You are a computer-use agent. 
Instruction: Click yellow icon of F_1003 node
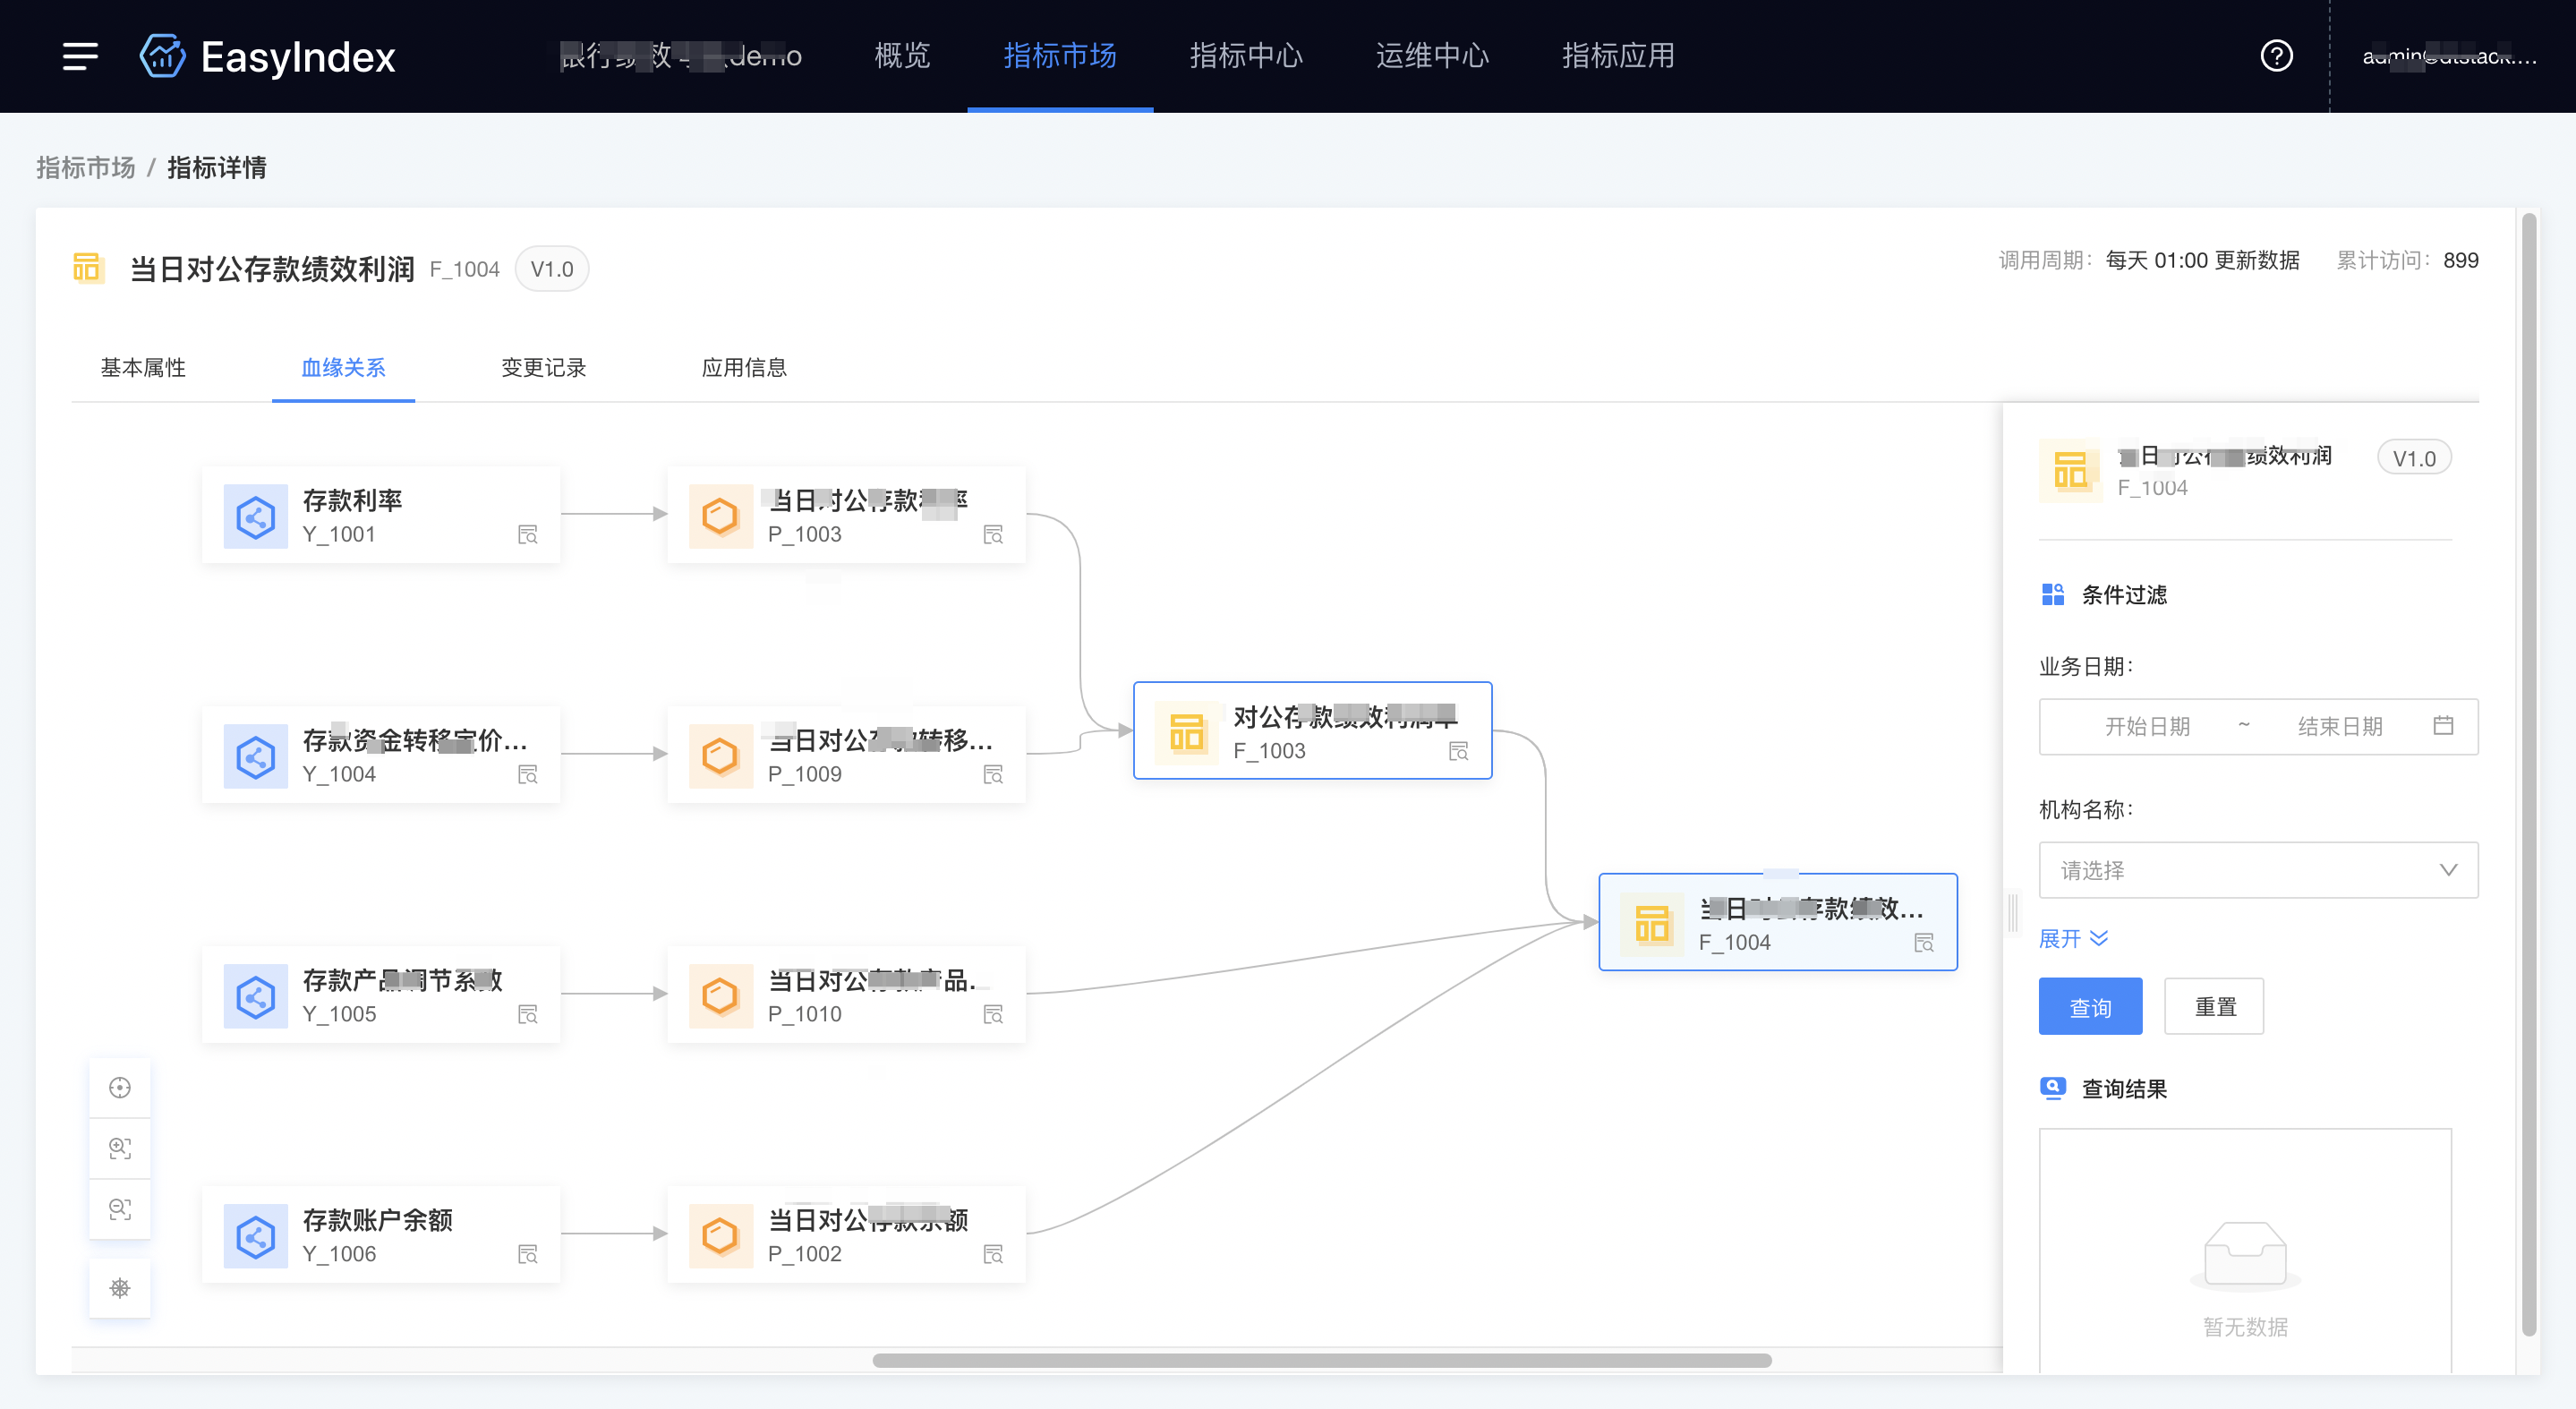(1186, 733)
